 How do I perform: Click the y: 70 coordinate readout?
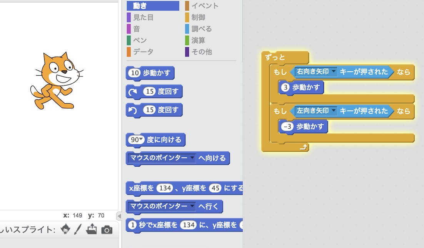(96, 215)
